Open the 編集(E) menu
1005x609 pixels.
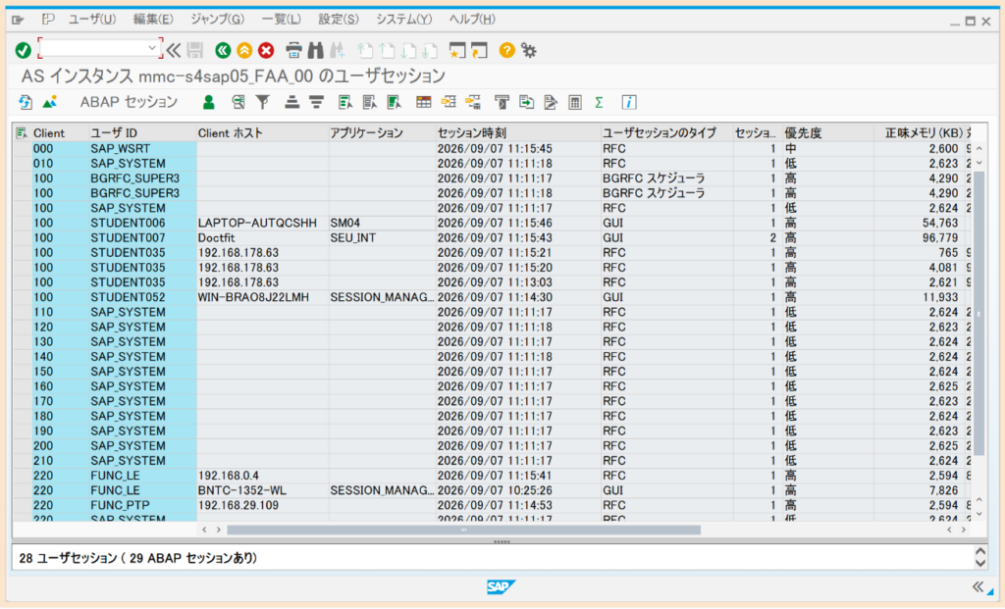153,20
